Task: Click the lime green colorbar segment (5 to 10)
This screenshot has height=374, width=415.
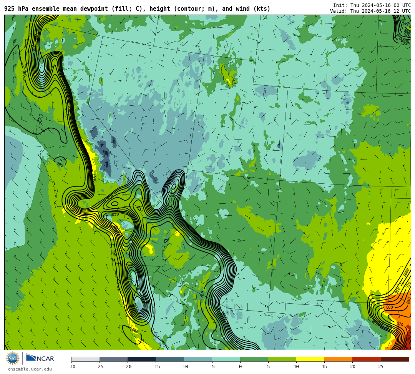Action: pos(282,359)
